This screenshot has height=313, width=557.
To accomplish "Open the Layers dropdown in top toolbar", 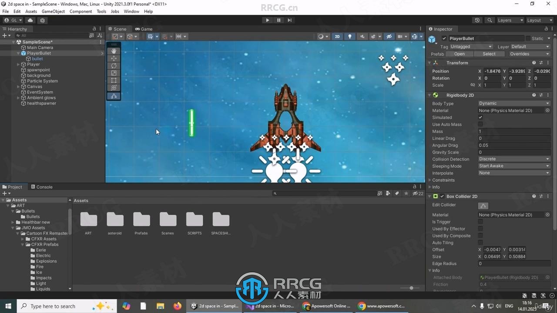I will click(510, 20).
